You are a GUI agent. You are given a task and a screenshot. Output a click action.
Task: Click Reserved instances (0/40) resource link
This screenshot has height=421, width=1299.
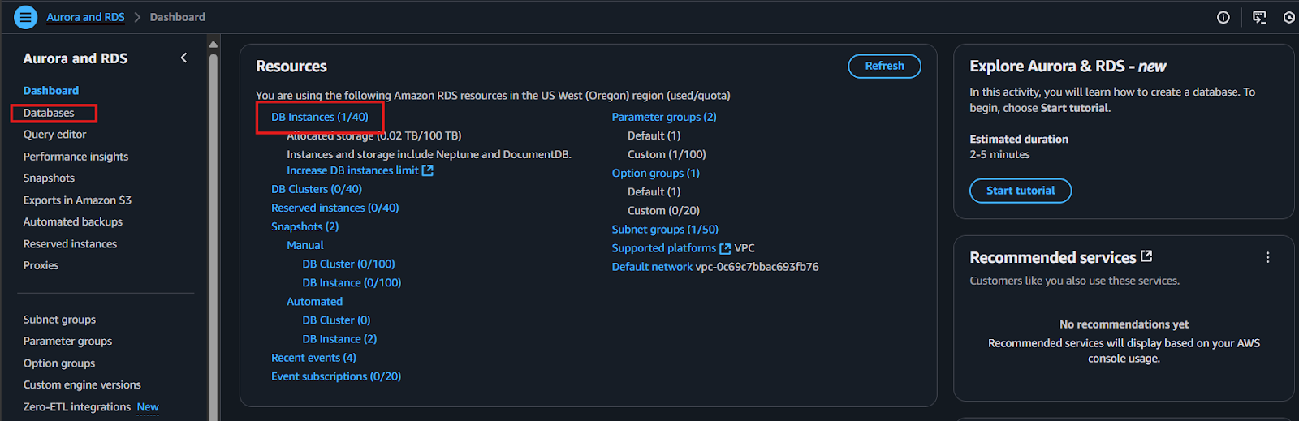[335, 208]
